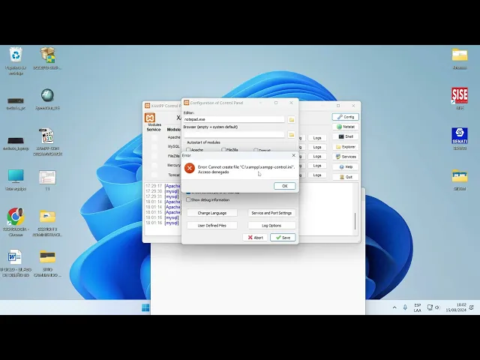
Task: Click OK in the Error dialog
Action: click(284, 186)
